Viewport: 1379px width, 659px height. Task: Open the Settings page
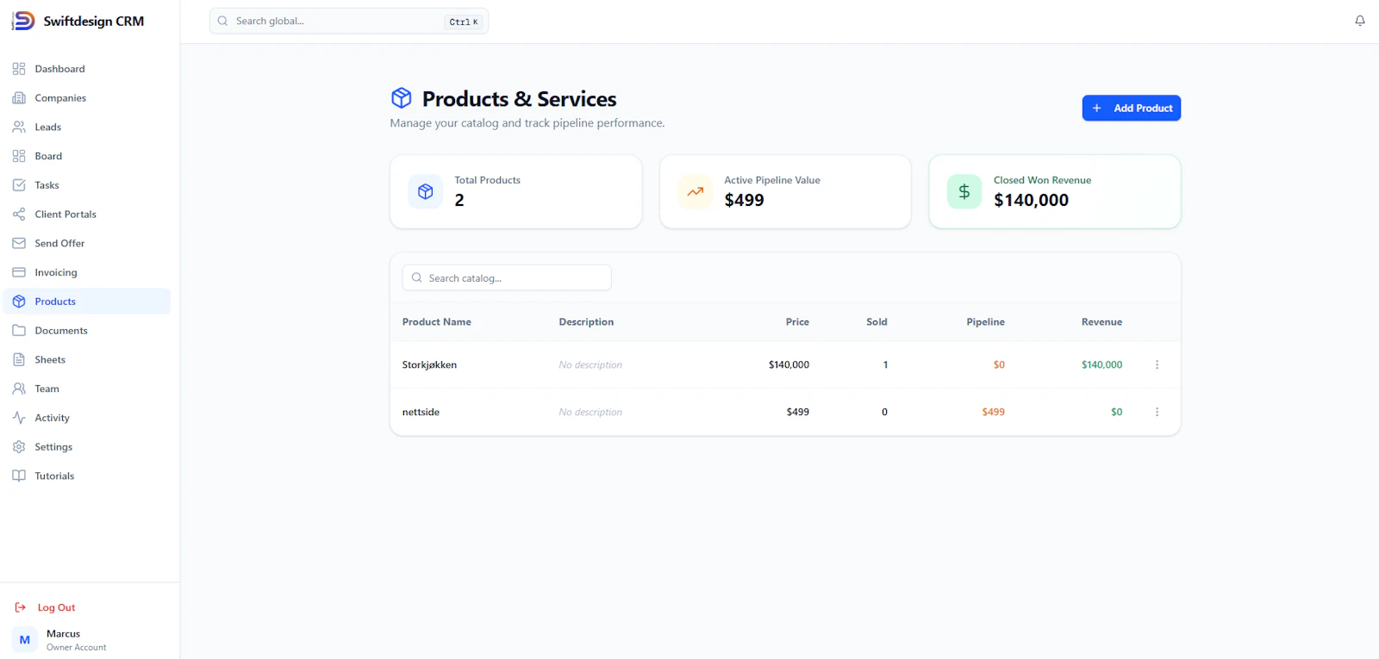[87, 447]
